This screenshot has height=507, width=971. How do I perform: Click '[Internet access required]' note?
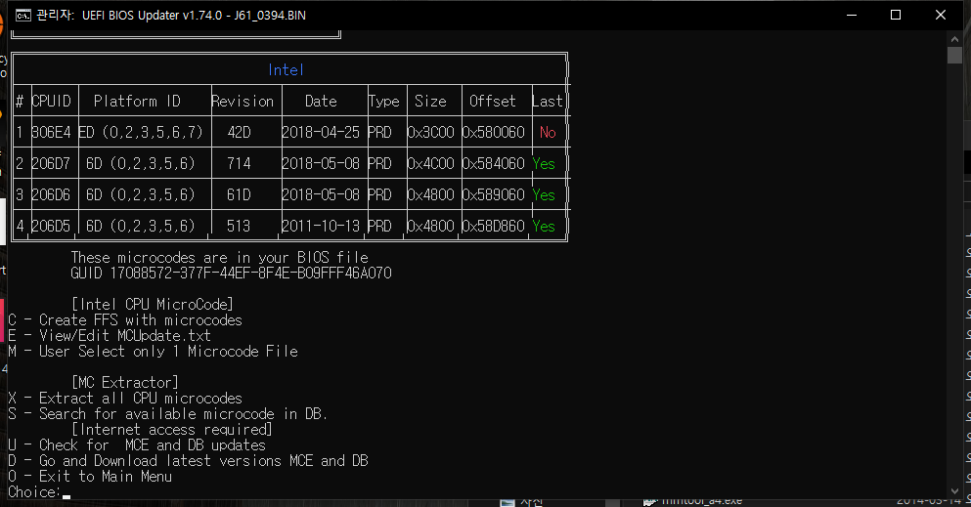pyautogui.click(x=172, y=429)
